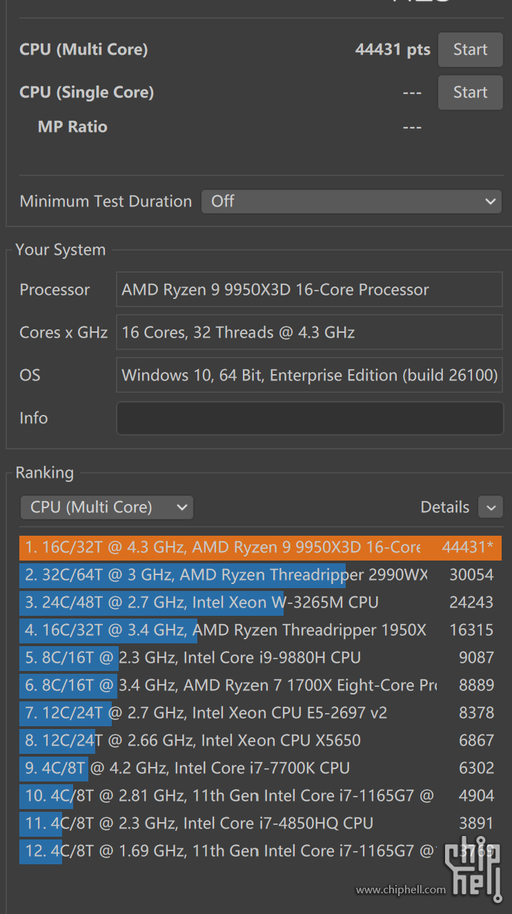512x914 pixels.
Task: Expand the Details arrow in Ranking
Action: tap(491, 507)
